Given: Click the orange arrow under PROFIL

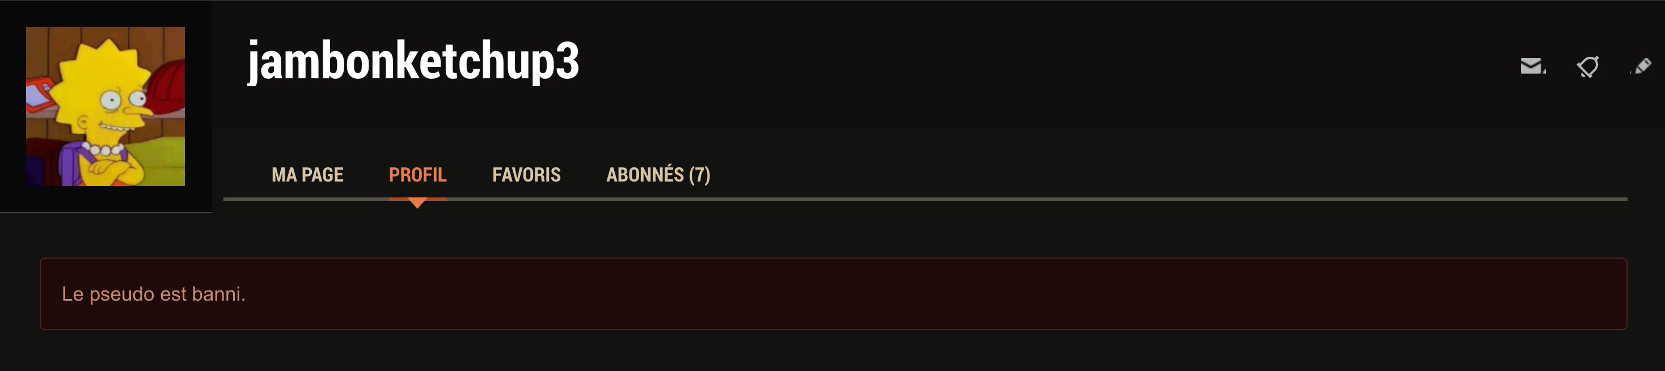Looking at the screenshot, I should click(x=417, y=203).
